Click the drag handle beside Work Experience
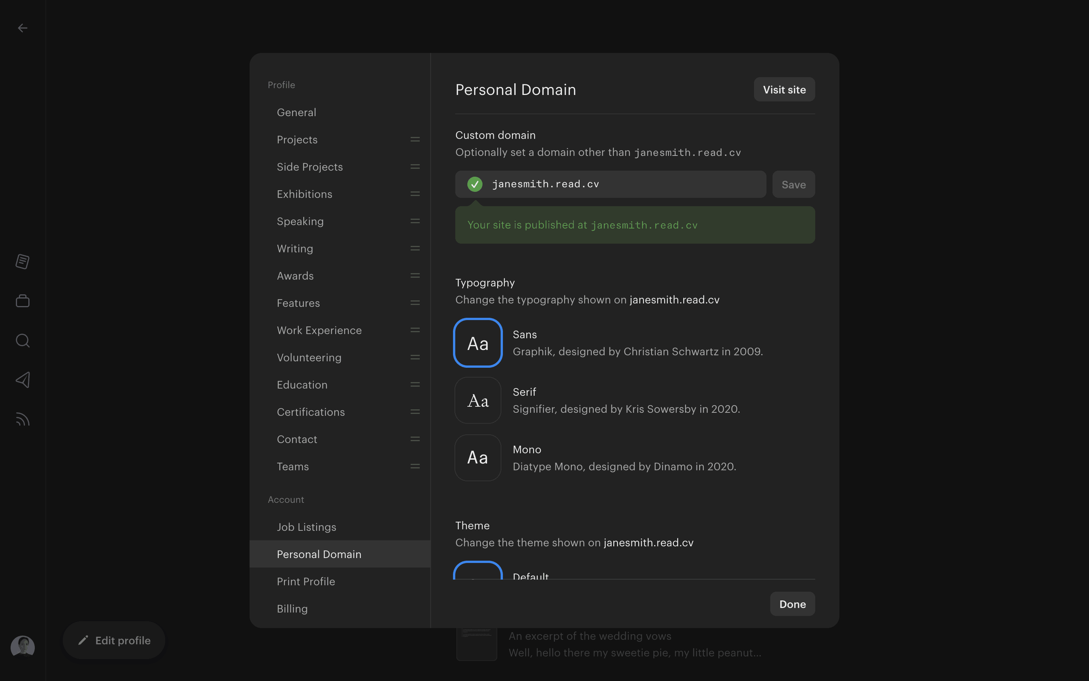 point(415,330)
